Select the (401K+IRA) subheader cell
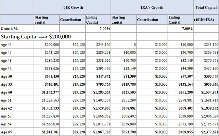This screenshot has width=219, height=136. 206,20
